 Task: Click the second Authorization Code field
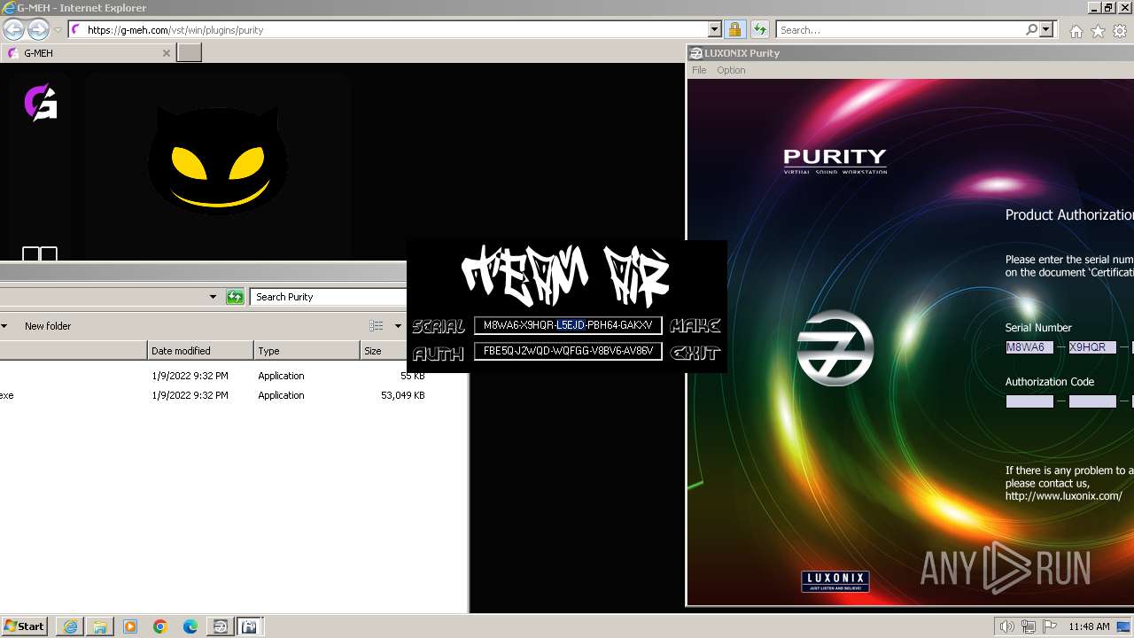(x=1092, y=401)
